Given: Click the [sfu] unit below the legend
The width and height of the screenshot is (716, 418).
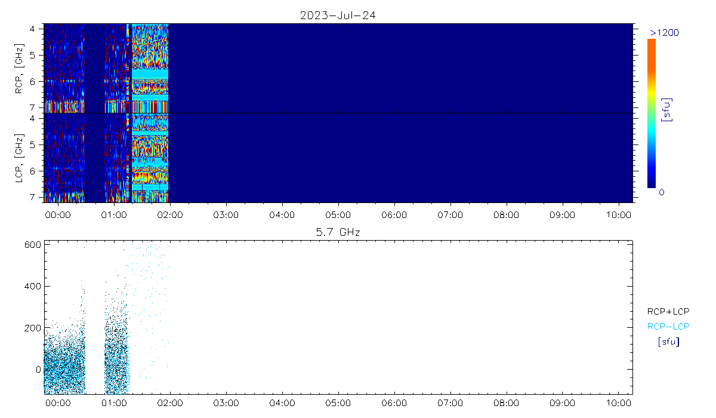Looking at the screenshot, I should coord(668,342).
